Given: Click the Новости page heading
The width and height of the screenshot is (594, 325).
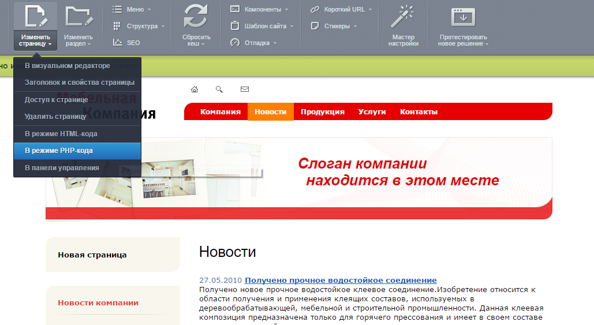Looking at the screenshot, I should pos(227,252).
